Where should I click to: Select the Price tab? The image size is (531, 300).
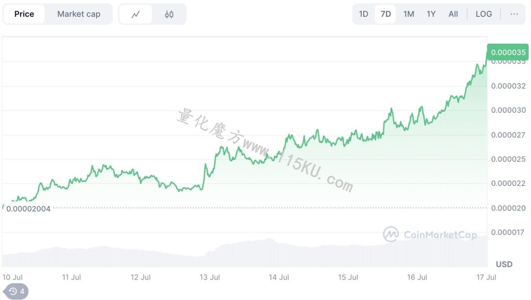[24, 14]
